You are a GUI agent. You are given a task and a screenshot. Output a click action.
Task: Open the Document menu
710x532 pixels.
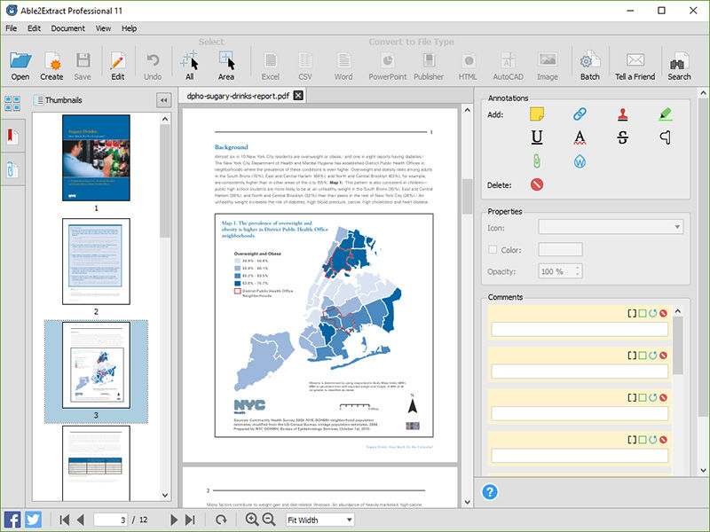(68, 28)
